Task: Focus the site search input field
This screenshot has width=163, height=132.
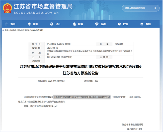Action: [137, 8]
